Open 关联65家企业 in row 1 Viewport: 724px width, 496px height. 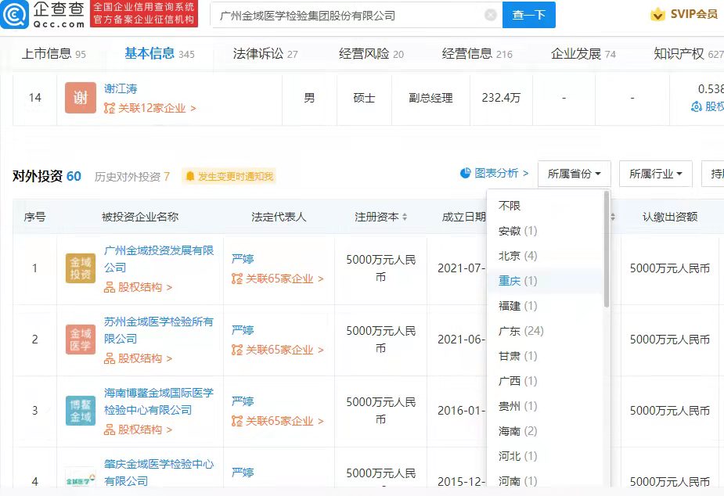pos(278,279)
